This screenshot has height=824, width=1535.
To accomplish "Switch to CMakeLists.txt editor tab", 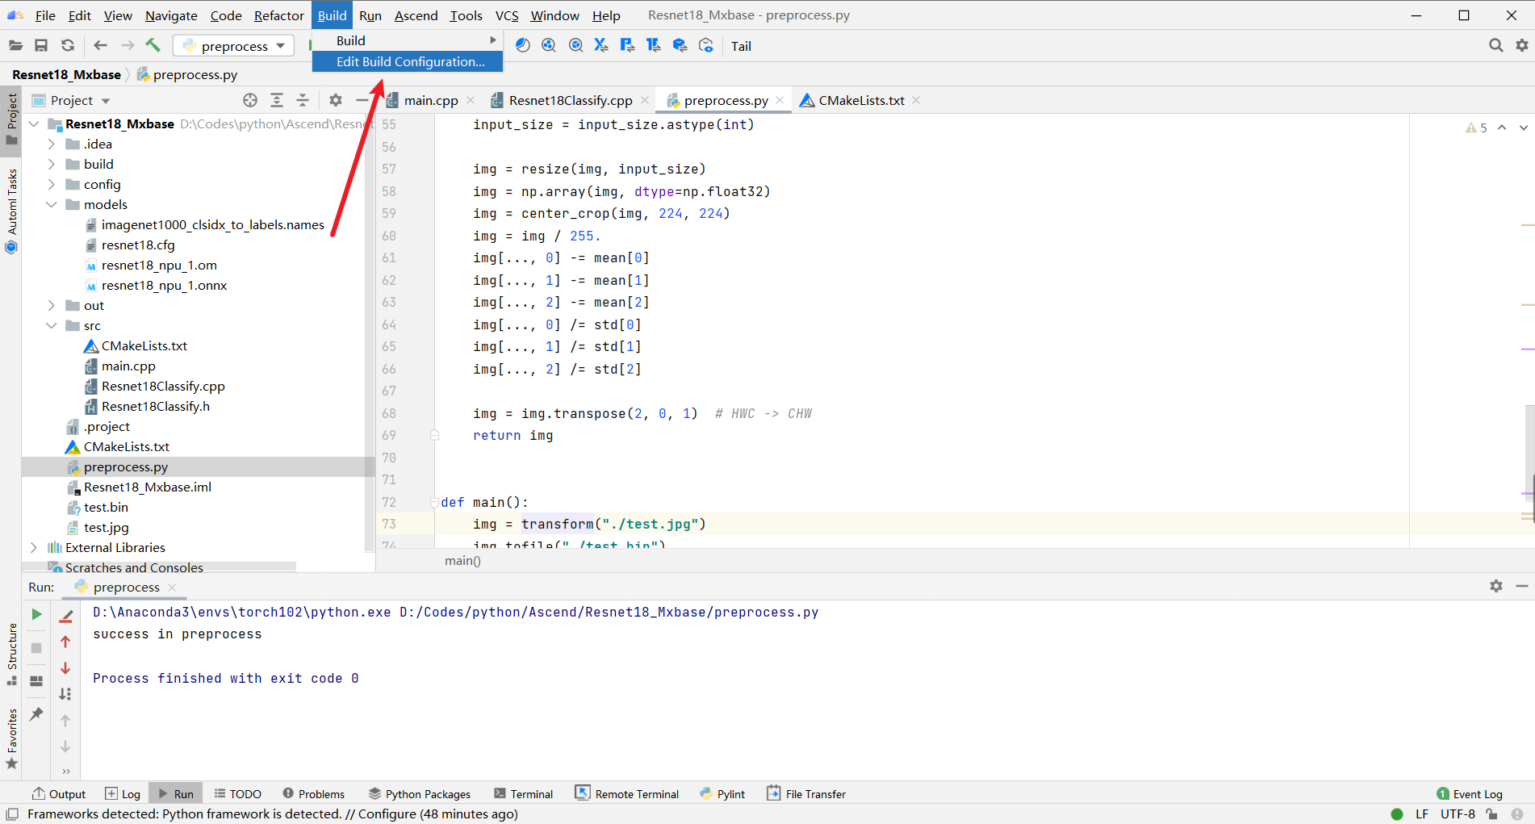I will point(861,100).
